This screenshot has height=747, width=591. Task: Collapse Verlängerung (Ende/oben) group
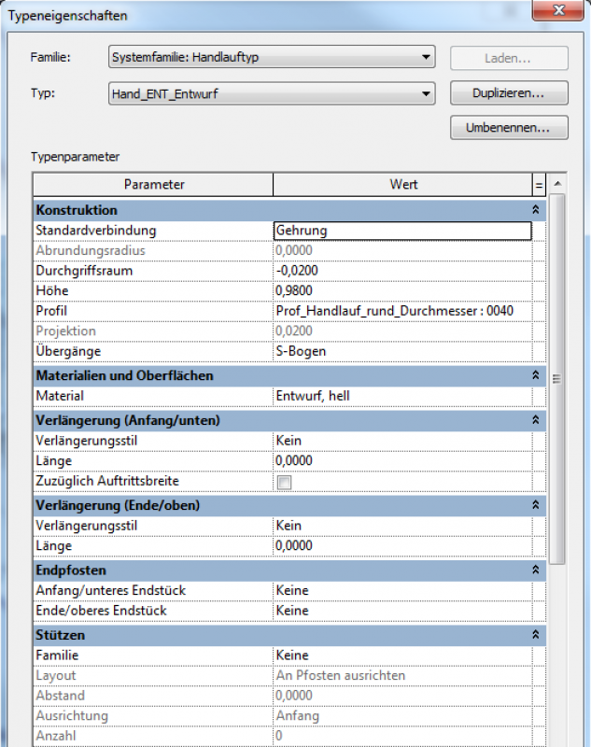pyautogui.click(x=536, y=505)
